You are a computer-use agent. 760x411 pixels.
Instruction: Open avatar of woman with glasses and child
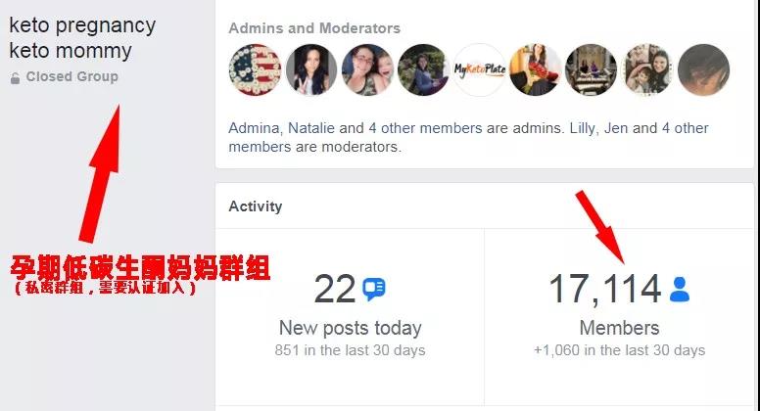point(367,70)
